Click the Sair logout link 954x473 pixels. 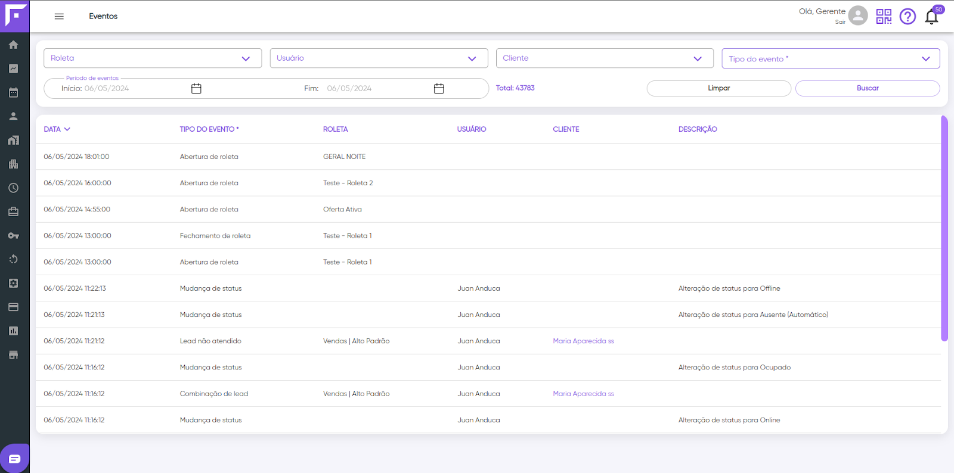[x=840, y=22]
